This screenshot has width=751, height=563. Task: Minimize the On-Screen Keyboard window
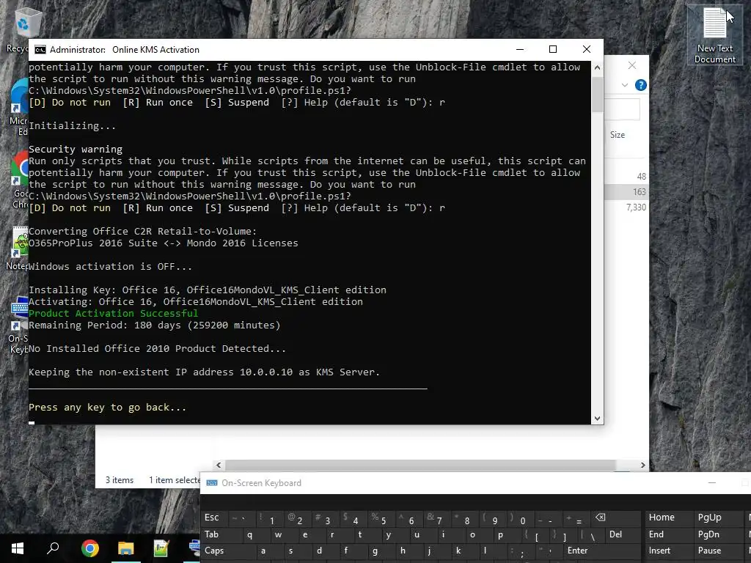712,483
